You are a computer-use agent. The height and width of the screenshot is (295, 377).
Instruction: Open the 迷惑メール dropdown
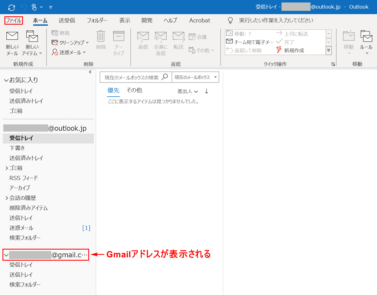(69, 52)
